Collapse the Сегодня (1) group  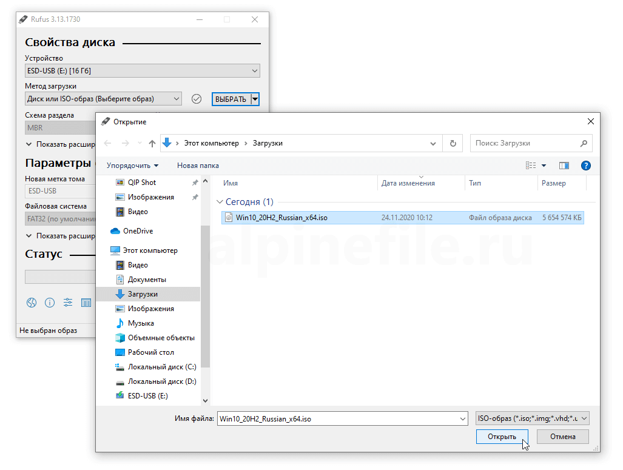pyautogui.click(x=220, y=202)
